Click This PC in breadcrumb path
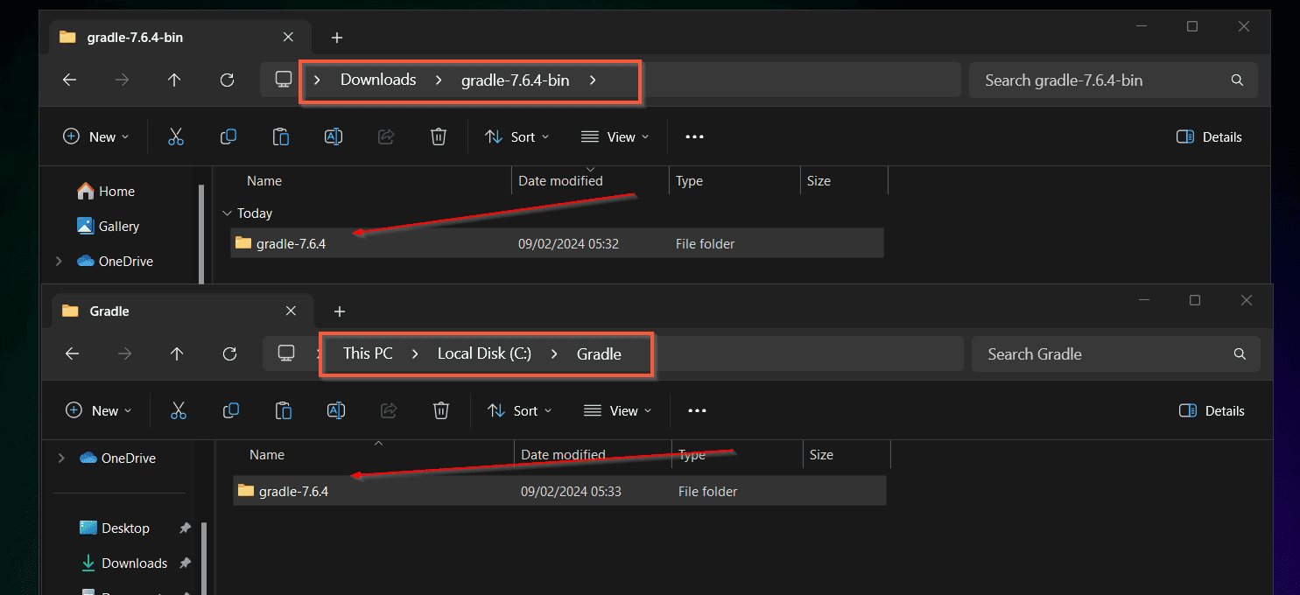The width and height of the screenshot is (1300, 595). tap(368, 353)
